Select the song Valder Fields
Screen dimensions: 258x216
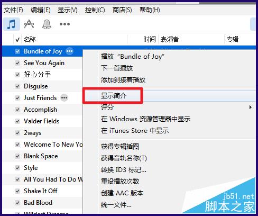pyautogui.click(x=42, y=121)
